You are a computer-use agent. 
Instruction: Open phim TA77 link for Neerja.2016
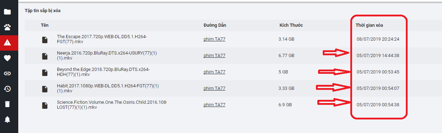coord(214,56)
